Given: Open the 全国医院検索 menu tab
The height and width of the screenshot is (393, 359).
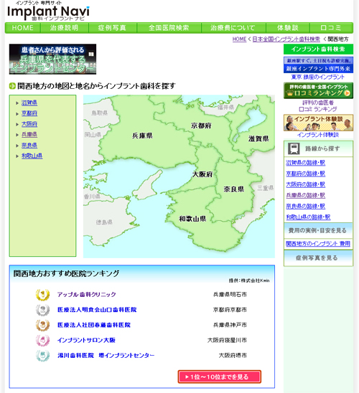Looking at the screenshot, I should coord(169,28).
